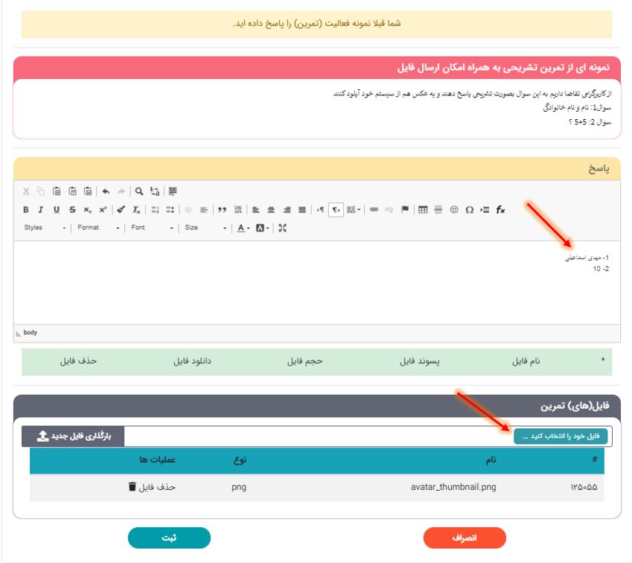Insert a table via table icon
The width and height of the screenshot is (632, 563).
423,210
